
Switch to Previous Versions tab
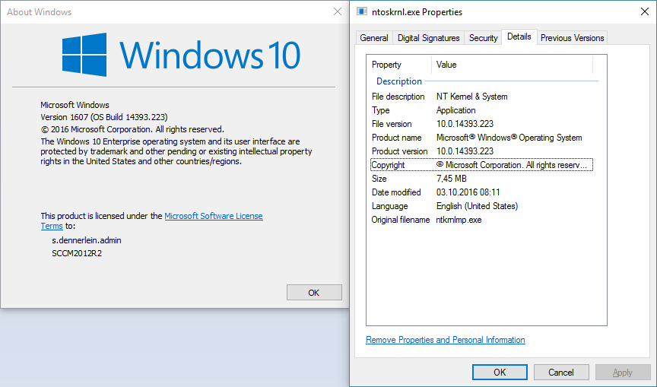click(x=572, y=38)
